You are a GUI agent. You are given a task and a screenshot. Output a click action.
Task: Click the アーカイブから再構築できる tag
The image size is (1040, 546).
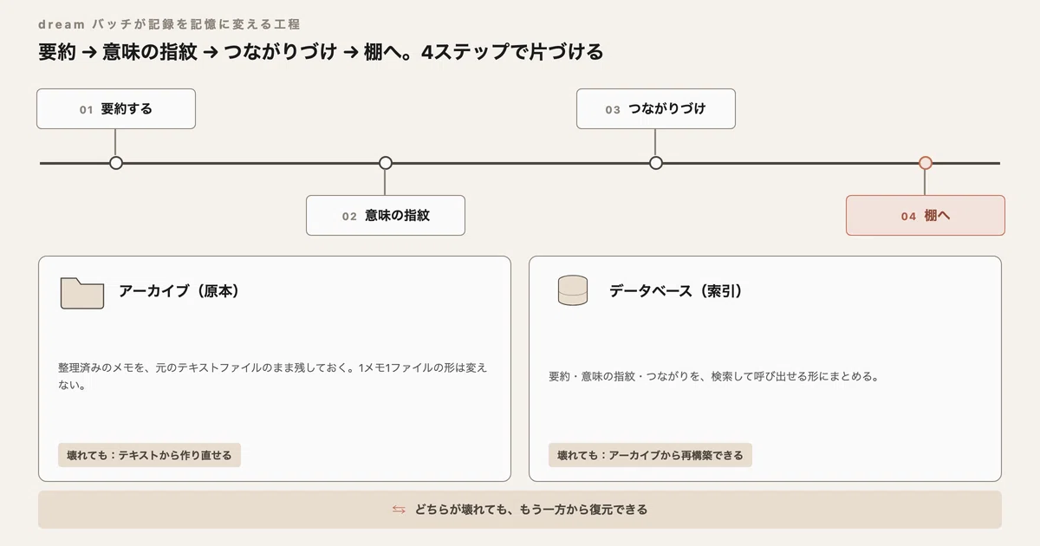(650, 455)
